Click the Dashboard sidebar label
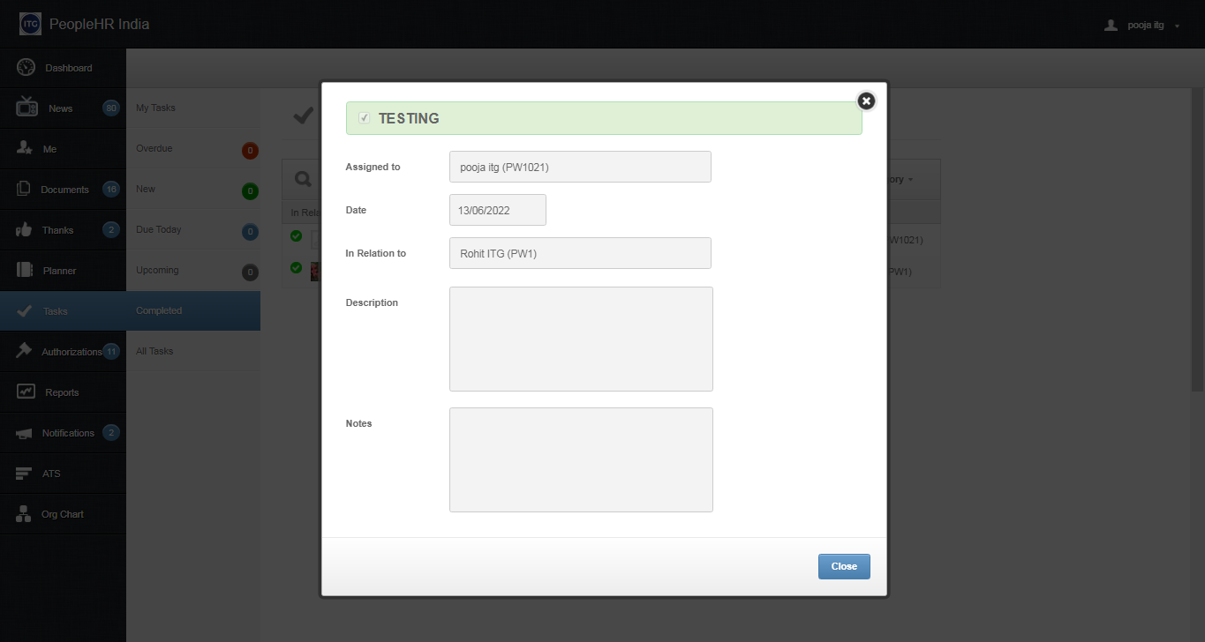This screenshot has width=1205, height=642. pyautogui.click(x=69, y=68)
